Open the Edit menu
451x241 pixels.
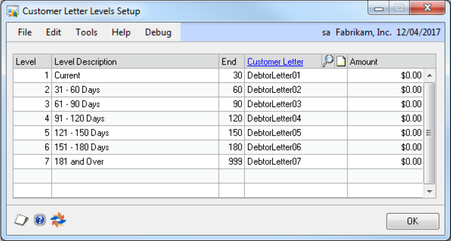pos(54,32)
